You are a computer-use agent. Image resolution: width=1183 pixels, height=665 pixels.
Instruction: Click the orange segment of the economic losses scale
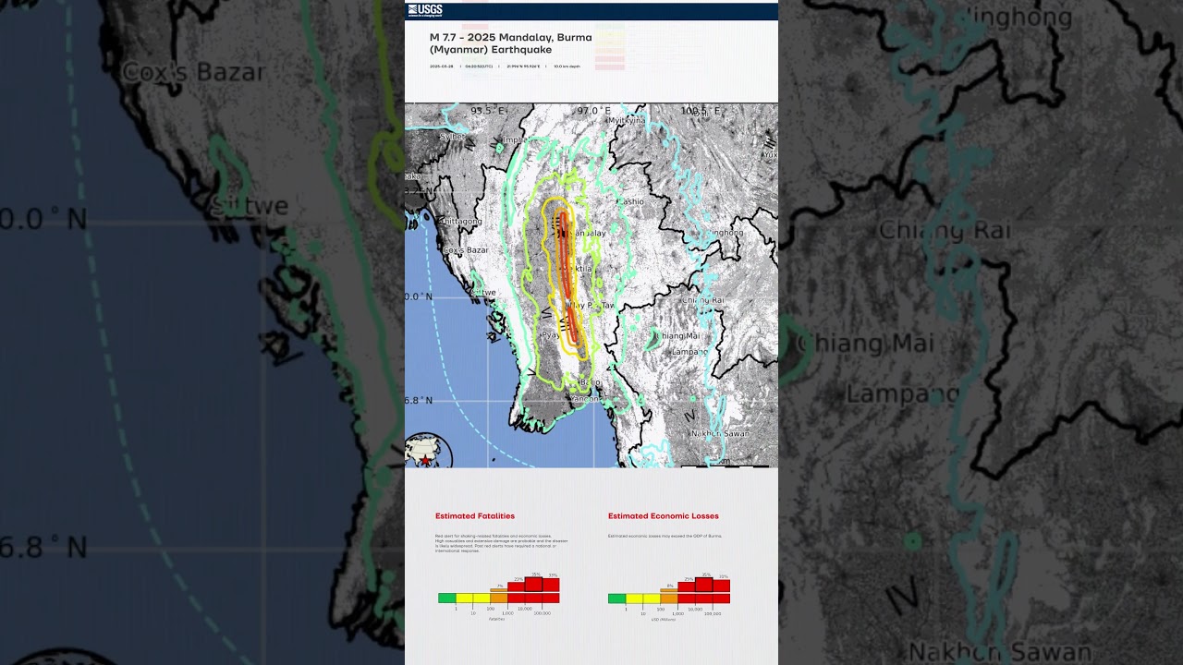[x=669, y=598]
